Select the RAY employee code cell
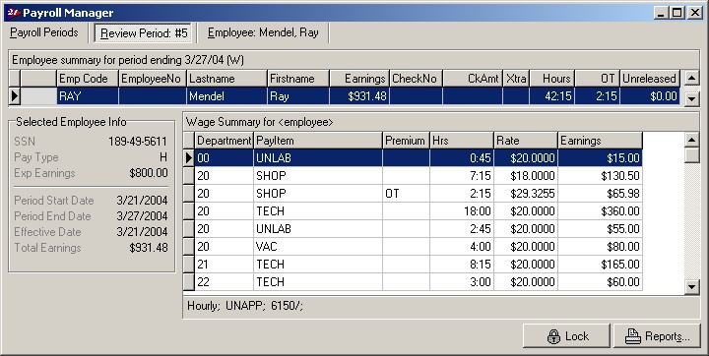This screenshot has height=356, width=709. [88, 96]
